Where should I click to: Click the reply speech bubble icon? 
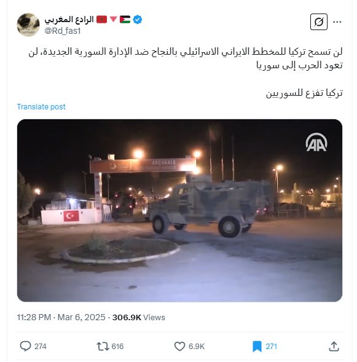25,346
